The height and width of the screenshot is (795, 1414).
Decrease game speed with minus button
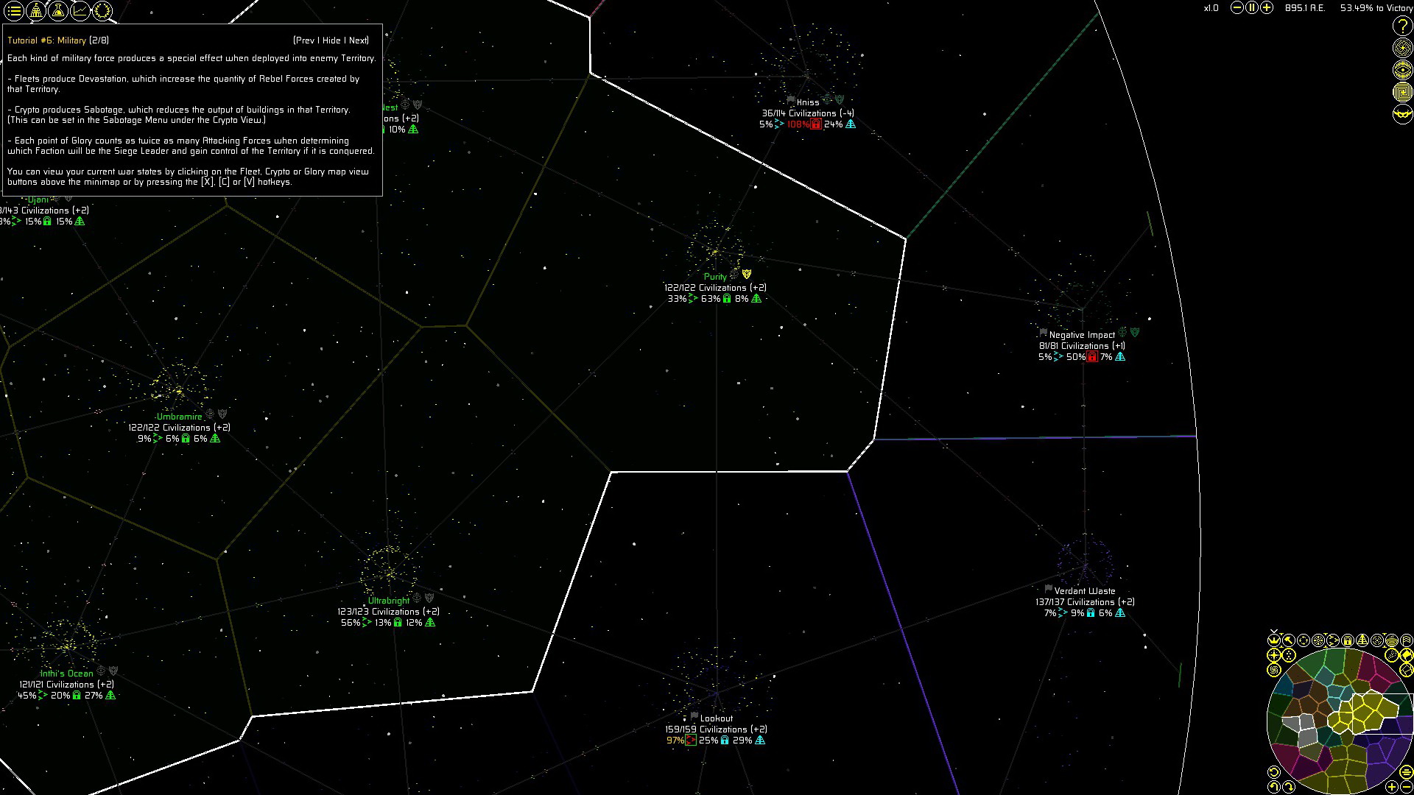point(1237,8)
